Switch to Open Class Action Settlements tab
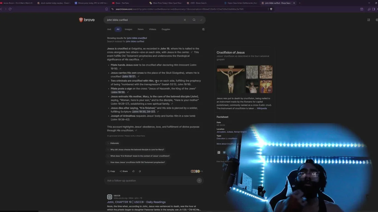The height and width of the screenshot is (212, 378). (x=240, y=3)
